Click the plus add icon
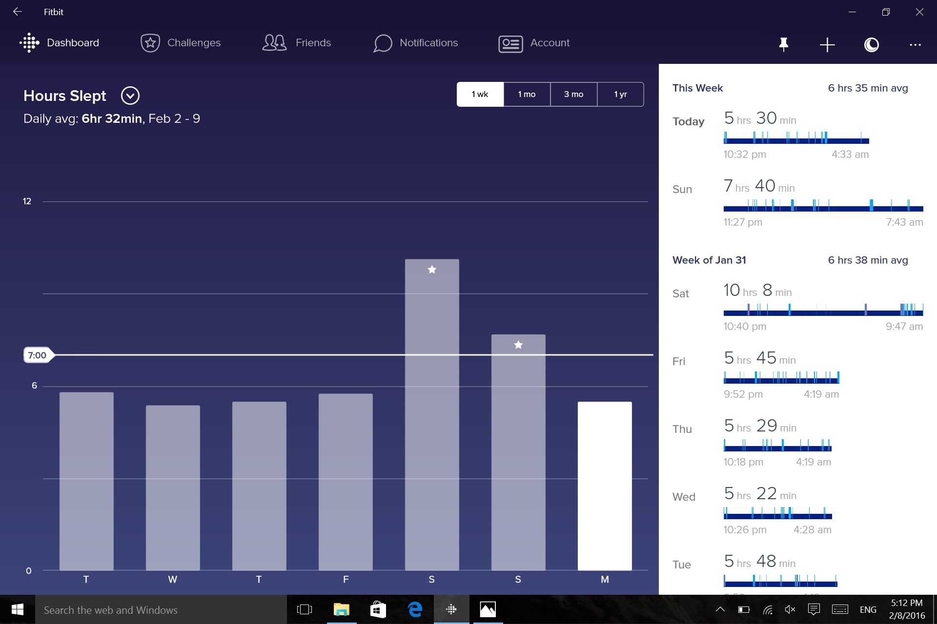This screenshot has height=624, width=937. pos(827,45)
